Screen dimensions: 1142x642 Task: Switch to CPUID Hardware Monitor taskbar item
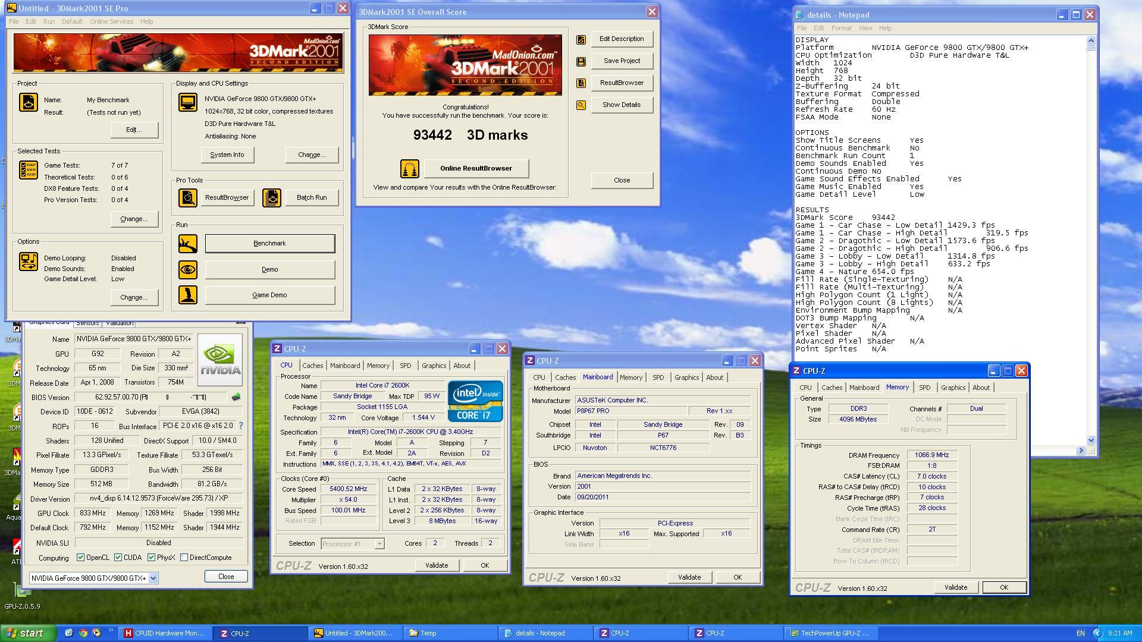click(164, 633)
